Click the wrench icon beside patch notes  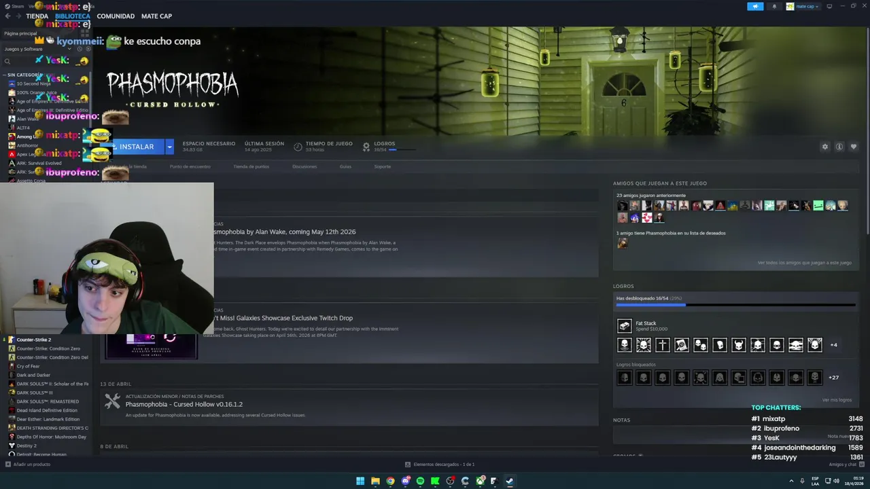pos(112,401)
